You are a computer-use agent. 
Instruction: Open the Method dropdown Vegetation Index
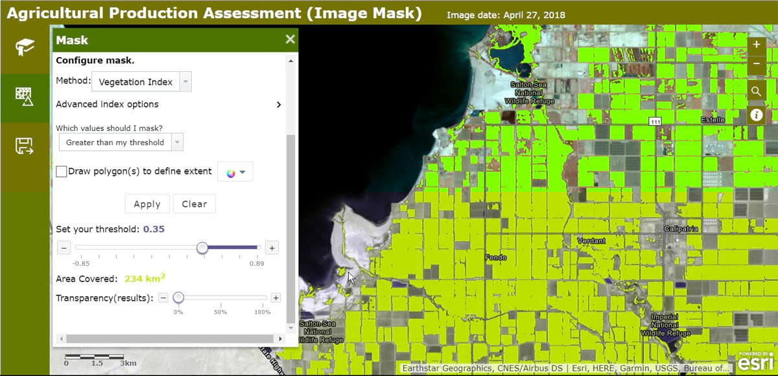point(142,82)
